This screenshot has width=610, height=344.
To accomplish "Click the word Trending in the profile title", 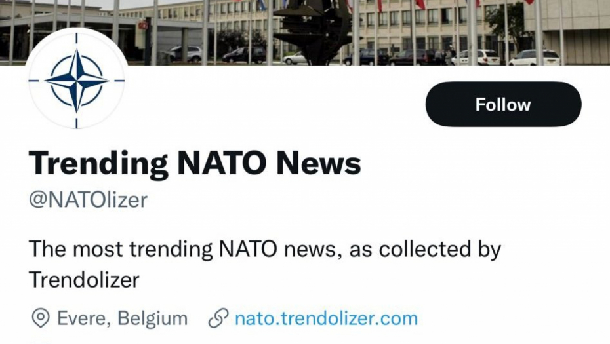I will click(x=98, y=163).
